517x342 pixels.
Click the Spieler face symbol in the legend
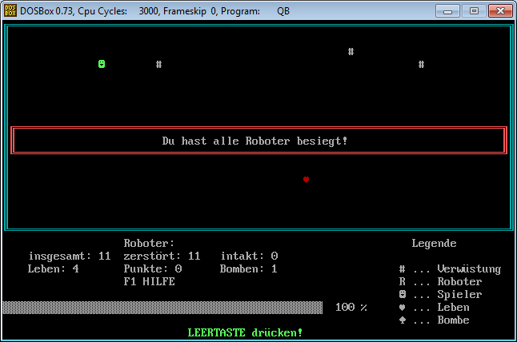click(x=402, y=294)
